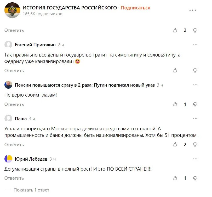212x197 pixels.
Task: Open 'История Государства Российского' channel title
Action: tap(70, 8)
